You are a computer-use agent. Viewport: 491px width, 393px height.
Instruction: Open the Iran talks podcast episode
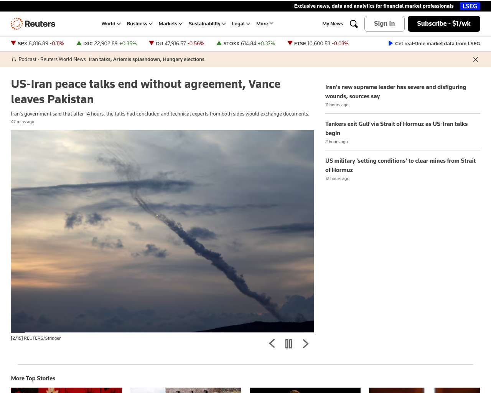[147, 59]
